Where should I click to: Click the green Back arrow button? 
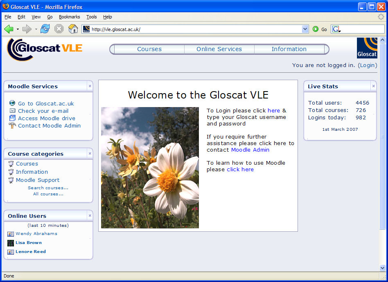click(x=9, y=29)
